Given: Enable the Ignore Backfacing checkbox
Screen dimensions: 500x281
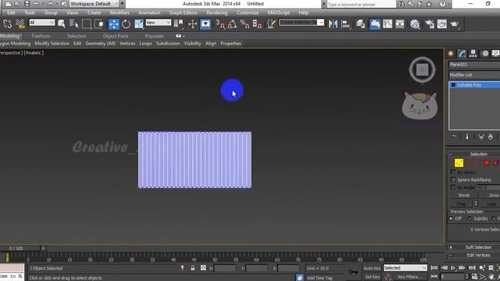Looking at the screenshot, I should (x=453, y=180).
